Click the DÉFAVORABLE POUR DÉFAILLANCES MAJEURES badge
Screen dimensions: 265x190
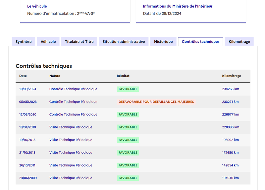(x=156, y=102)
